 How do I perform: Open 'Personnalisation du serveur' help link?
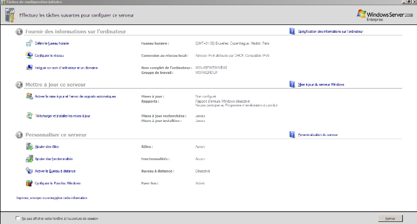click(318, 134)
